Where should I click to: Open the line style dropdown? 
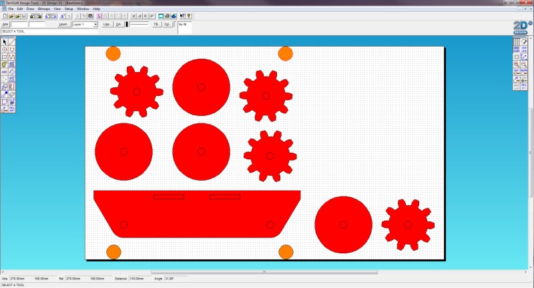138,24
